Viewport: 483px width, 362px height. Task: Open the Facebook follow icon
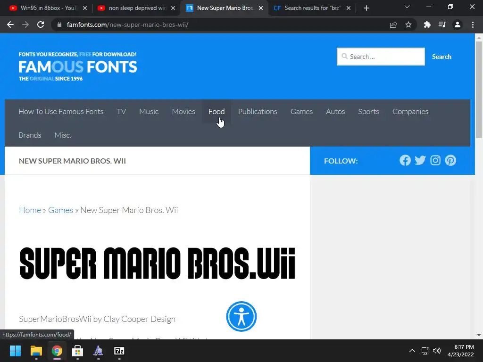405,160
